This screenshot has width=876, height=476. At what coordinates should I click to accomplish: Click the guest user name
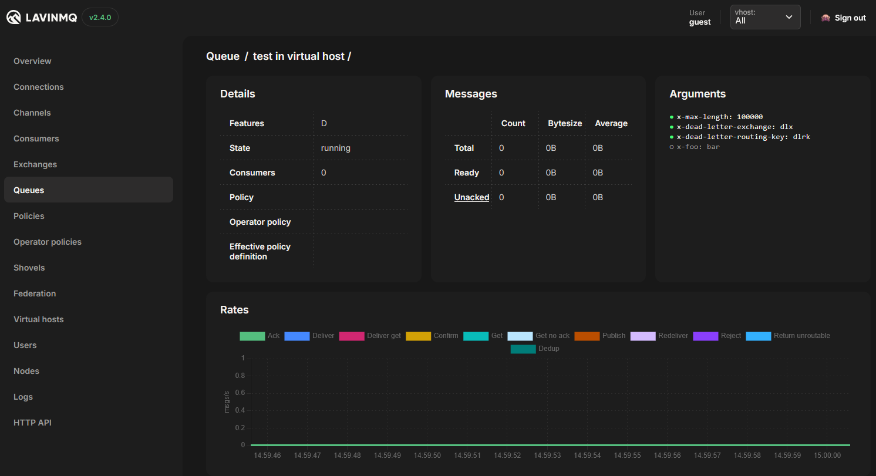point(700,22)
